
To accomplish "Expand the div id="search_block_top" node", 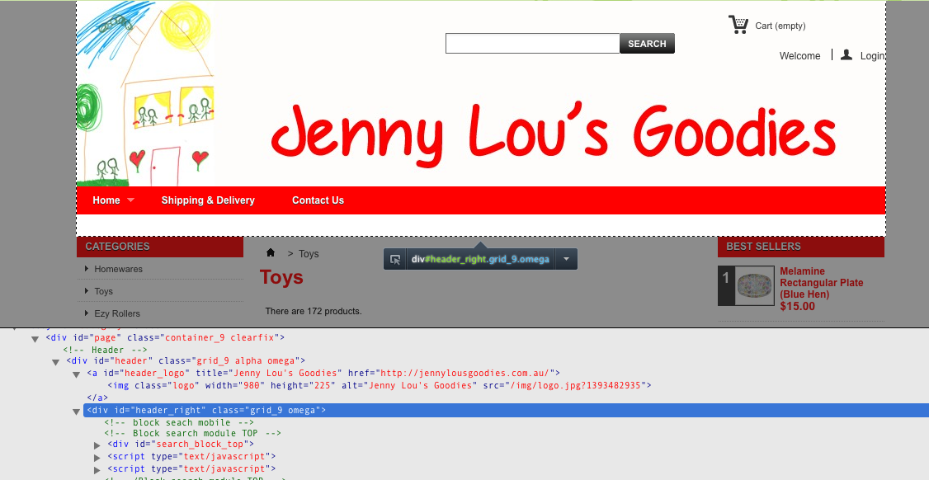I will click(97, 445).
